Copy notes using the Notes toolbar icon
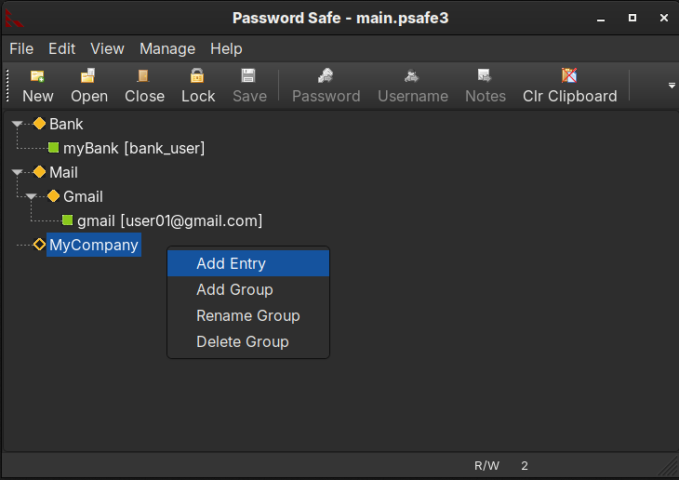This screenshot has height=480, width=679. (x=484, y=75)
